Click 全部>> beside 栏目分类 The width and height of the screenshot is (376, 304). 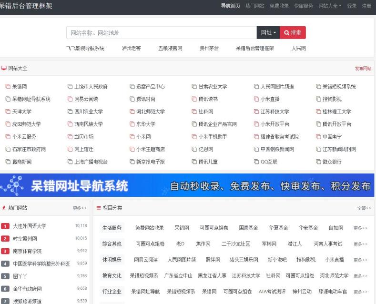tap(364, 208)
